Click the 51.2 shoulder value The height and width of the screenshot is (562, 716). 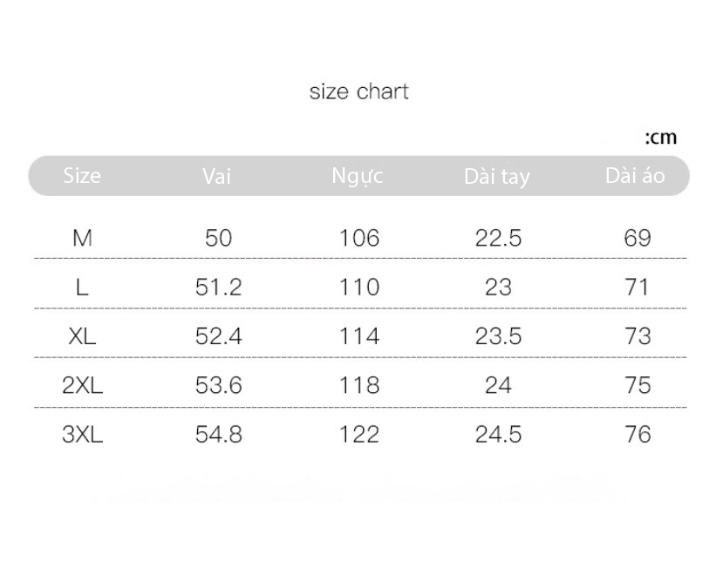click(218, 288)
